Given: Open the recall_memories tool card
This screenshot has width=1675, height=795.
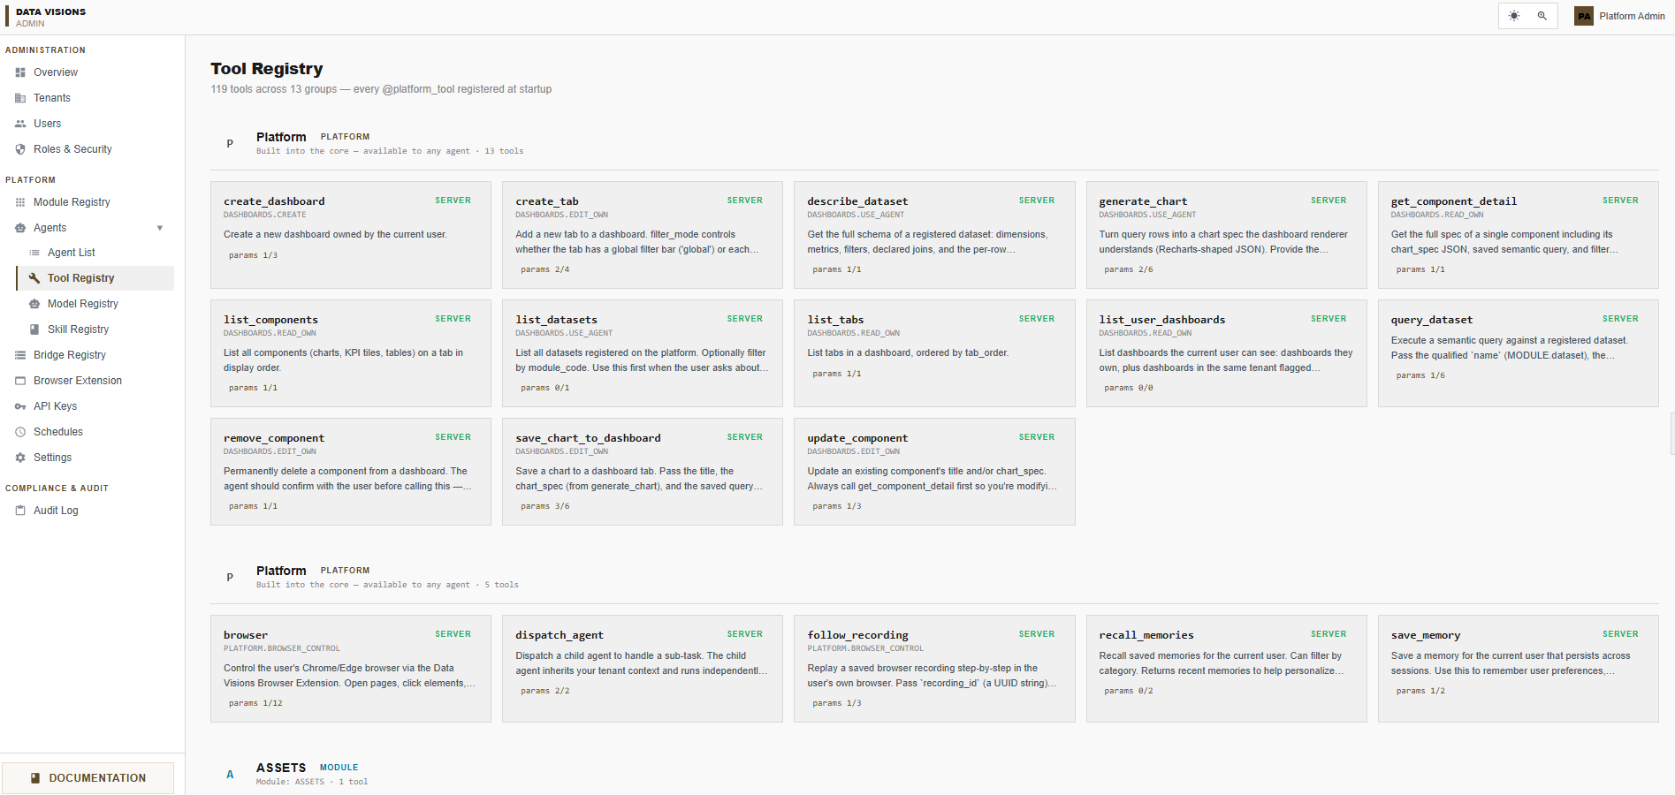Looking at the screenshot, I should [1227, 669].
